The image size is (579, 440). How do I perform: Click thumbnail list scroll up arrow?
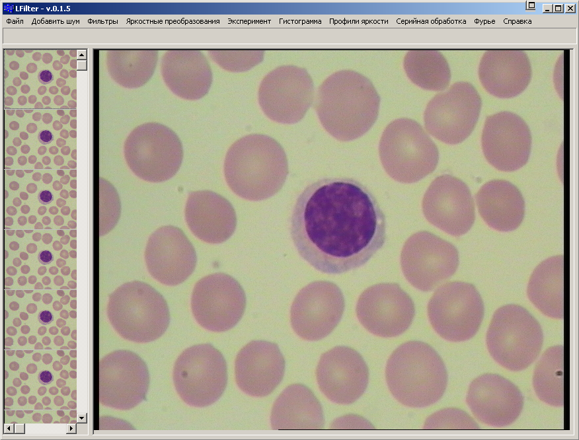81,55
